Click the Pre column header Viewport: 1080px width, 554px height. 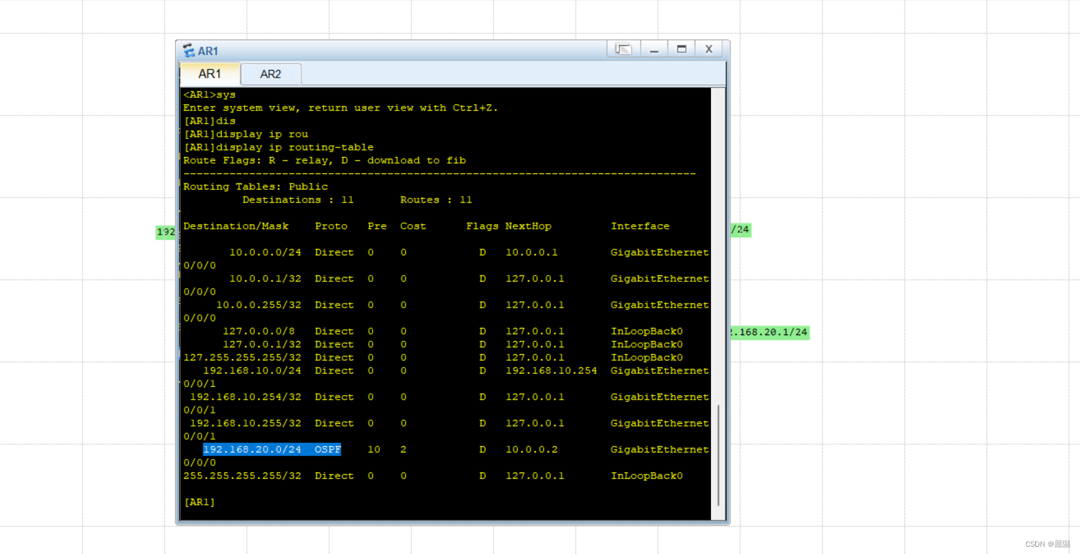[377, 226]
